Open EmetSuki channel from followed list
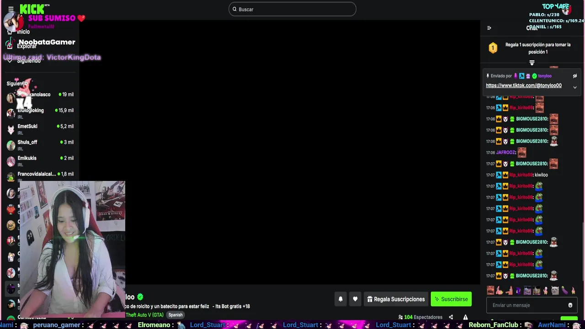The image size is (585, 329). 40,128
